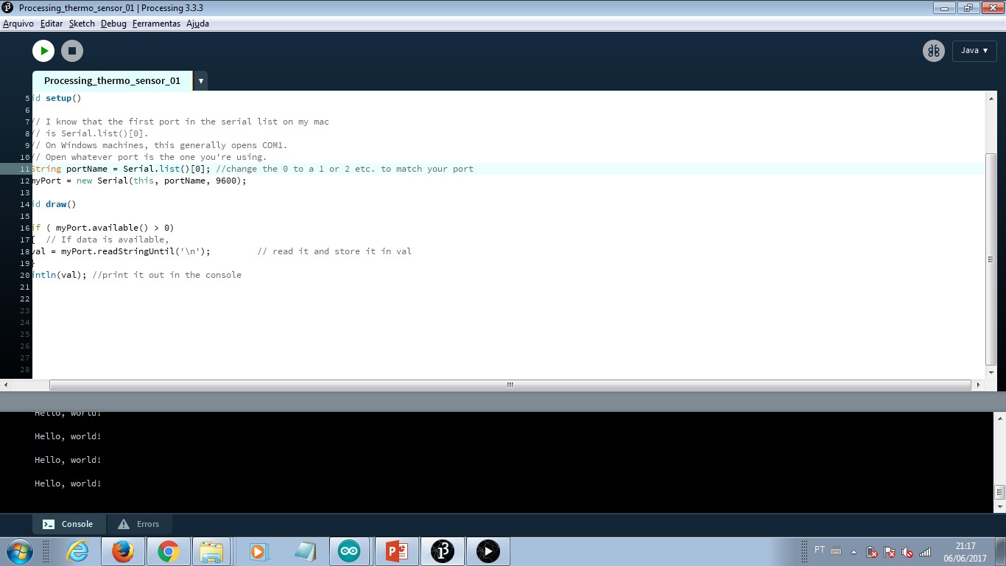Screen dimensions: 1006x566
Task: Click the last 'Hello, world!' console line
Action: [68, 483]
